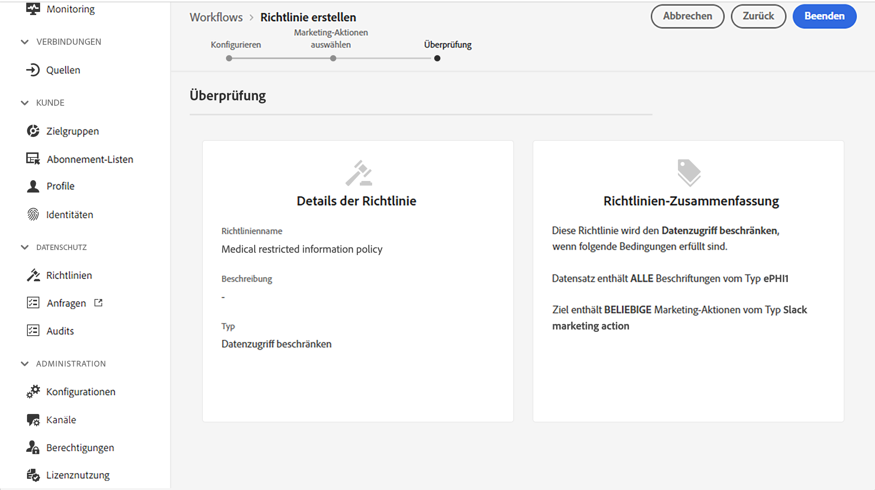Click the Workflows breadcrumb link

tap(216, 17)
